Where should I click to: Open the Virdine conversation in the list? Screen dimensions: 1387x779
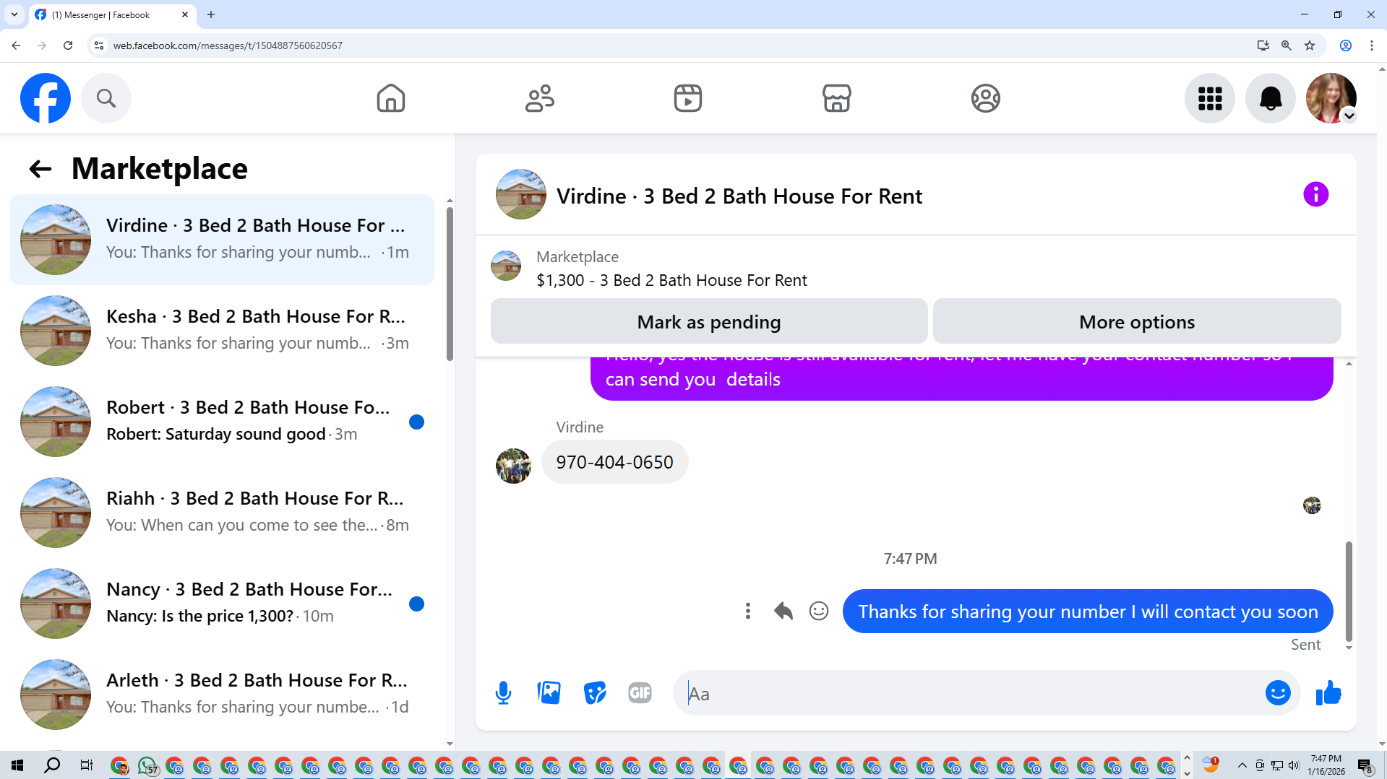coord(223,240)
